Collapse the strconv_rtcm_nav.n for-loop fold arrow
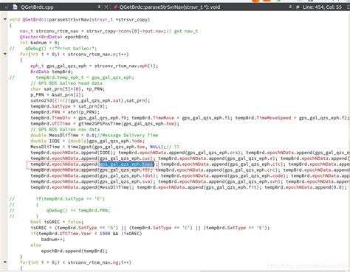 (x=5, y=54)
